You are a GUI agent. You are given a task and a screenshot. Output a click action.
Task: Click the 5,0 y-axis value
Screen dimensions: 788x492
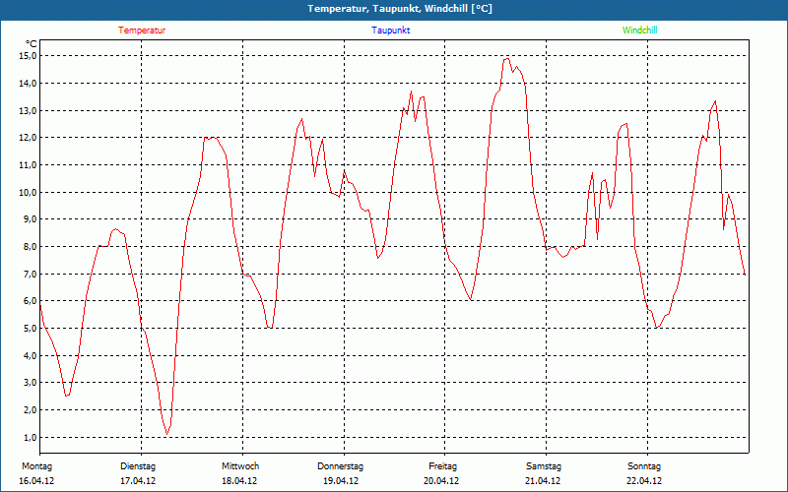pos(30,329)
